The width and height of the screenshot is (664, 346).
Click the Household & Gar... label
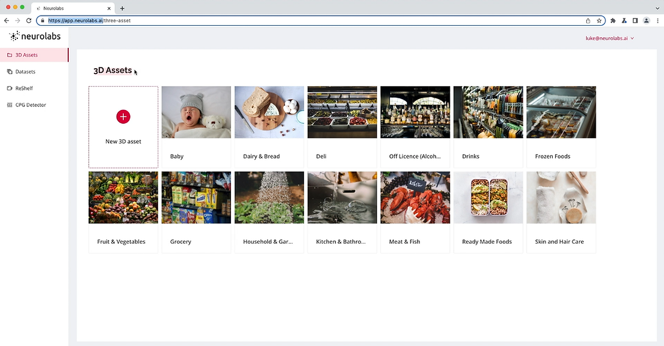pos(267,241)
